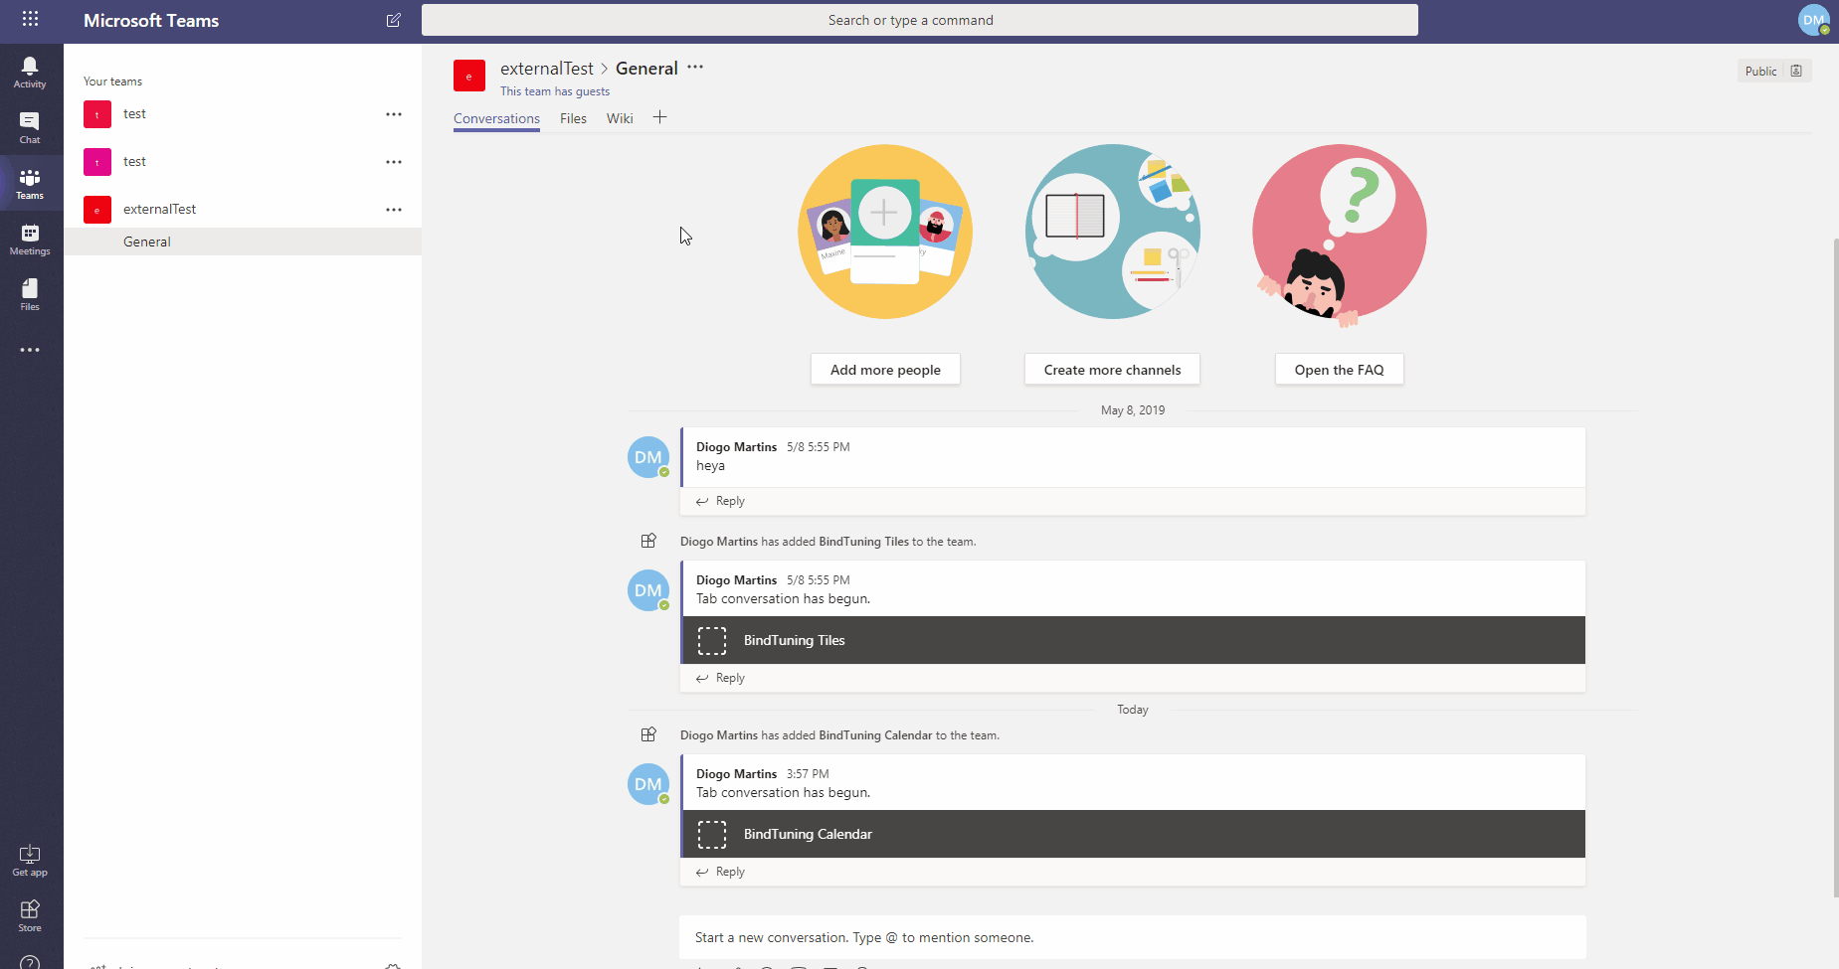This screenshot has width=1839, height=969.
Task: Click the Public team label
Action: coord(1760,71)
